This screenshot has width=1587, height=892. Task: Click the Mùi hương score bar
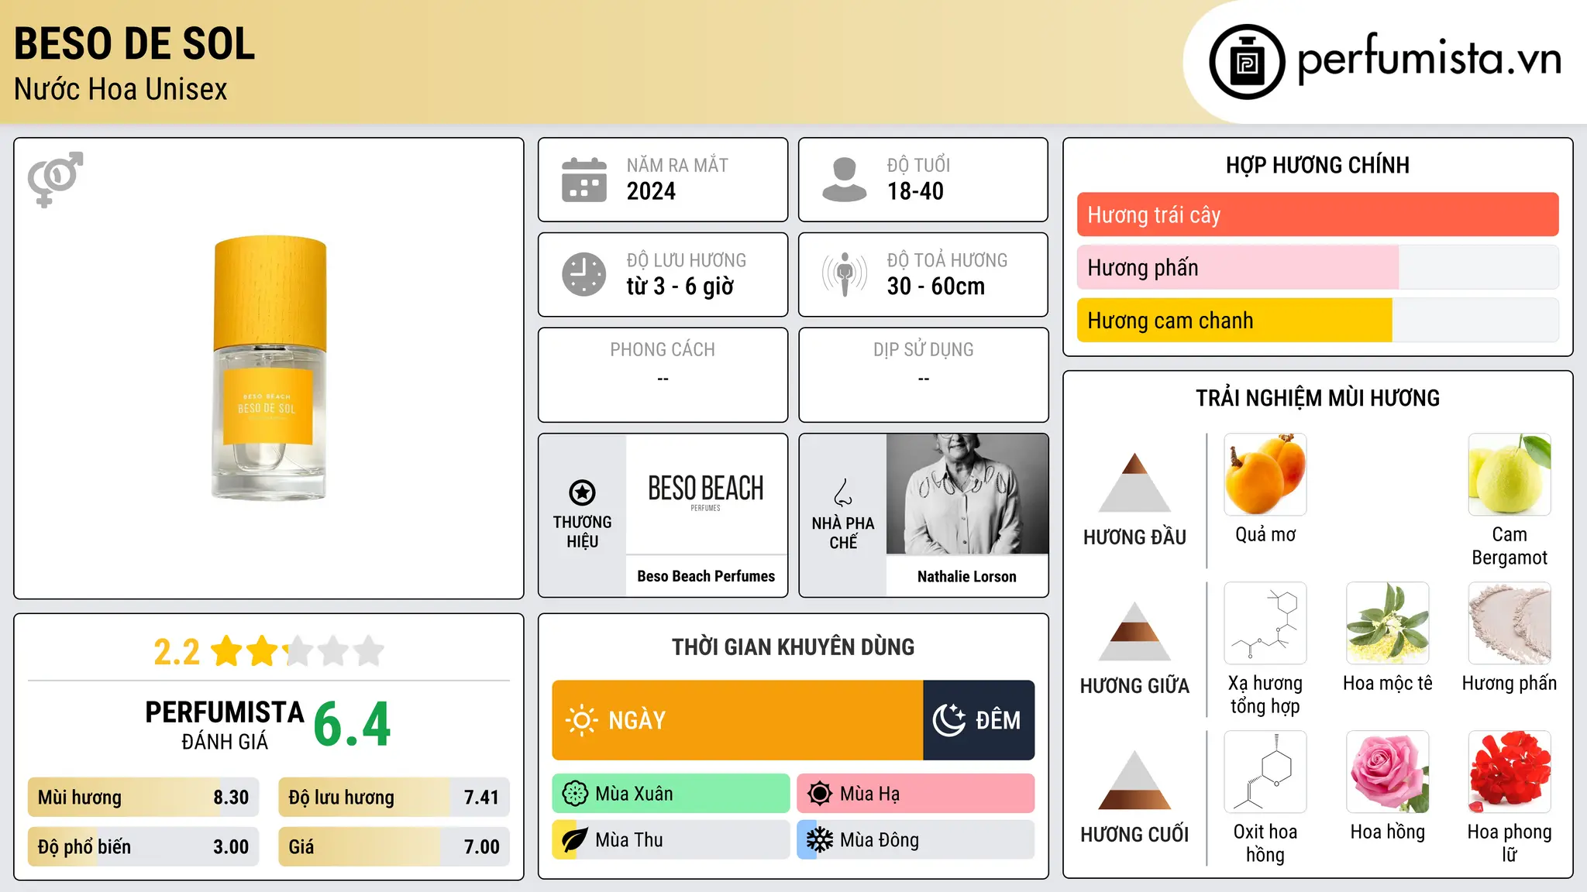[143, 798]
